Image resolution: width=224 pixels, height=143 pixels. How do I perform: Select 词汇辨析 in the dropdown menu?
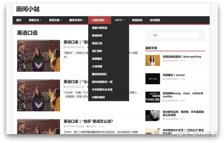click(97, 51)
